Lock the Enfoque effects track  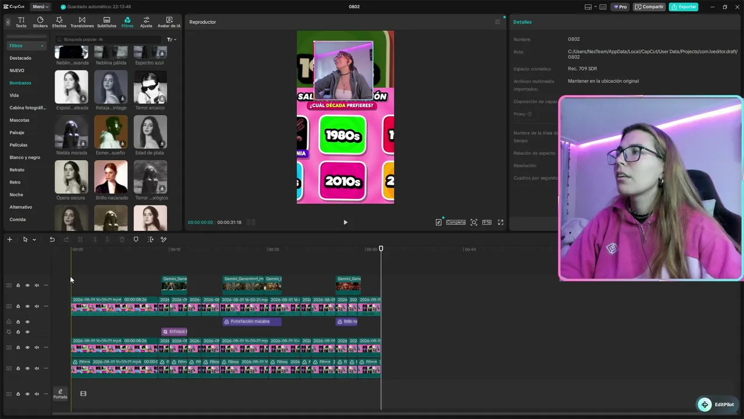(x=18, y=332)
